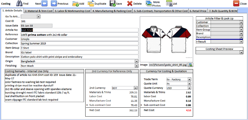Click the Item Group field T Shirt
248x120 pixels.
pyautogui.click(x=80, y=48)
